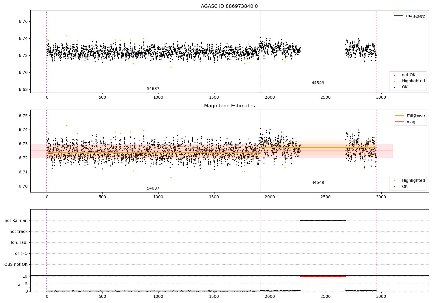Click obsid label 44549 in Magnitude Estimates plot

pos(318,183)
